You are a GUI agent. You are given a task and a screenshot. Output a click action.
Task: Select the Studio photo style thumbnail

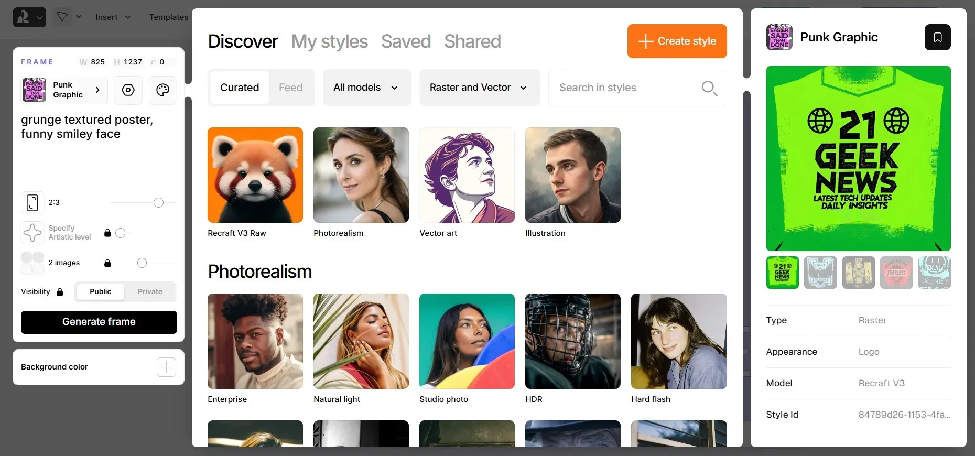point(467,341)
